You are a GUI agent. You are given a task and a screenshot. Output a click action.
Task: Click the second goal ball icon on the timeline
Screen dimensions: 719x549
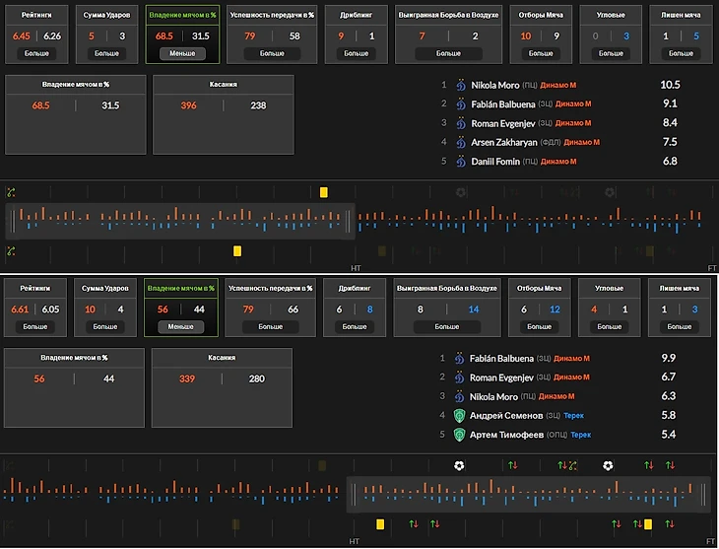(x=608, y=465)
